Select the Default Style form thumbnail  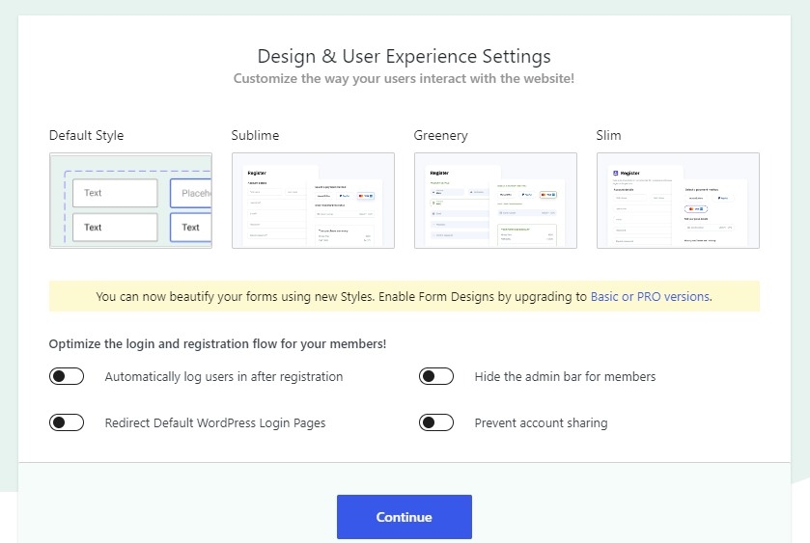click(130, 201)
